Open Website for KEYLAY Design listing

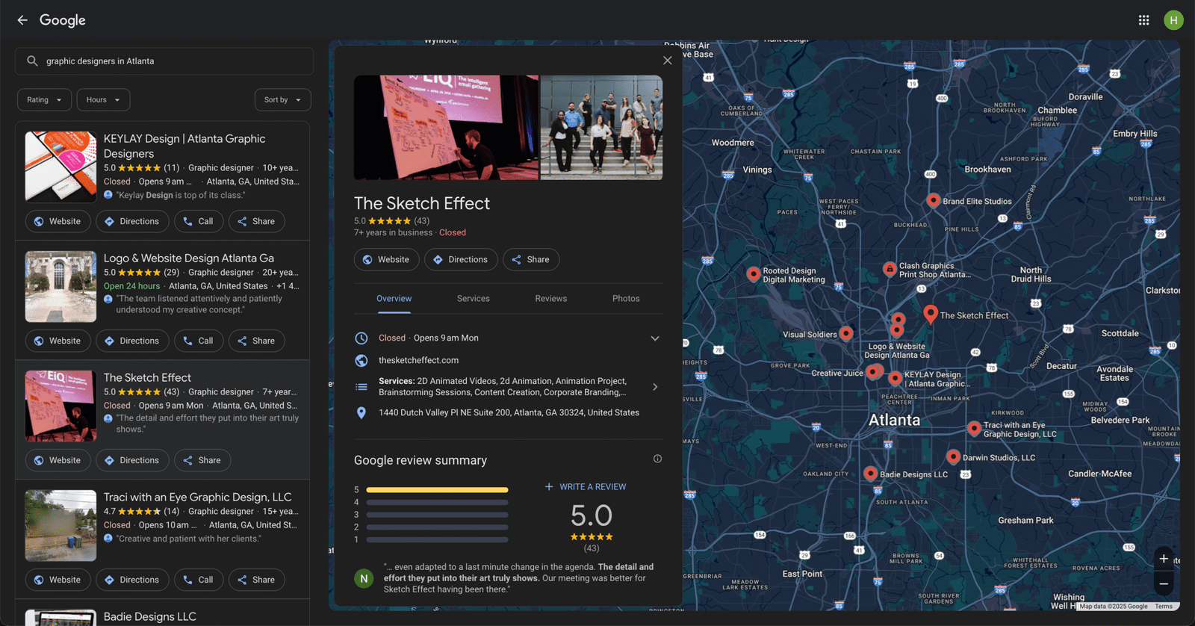58,221
